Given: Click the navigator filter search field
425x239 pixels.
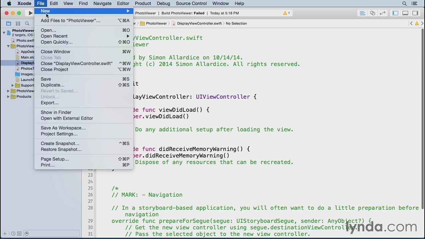Looking at the screenshot, I should [x=52, y=233].
